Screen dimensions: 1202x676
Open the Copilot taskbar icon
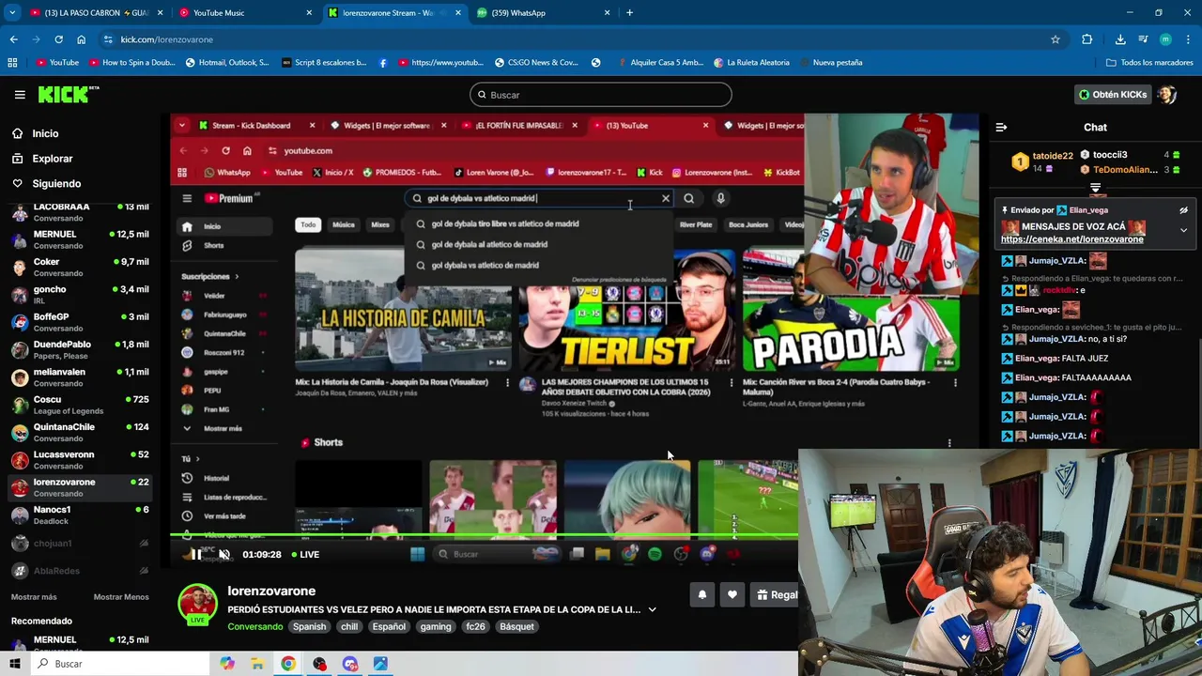[227, 664]
